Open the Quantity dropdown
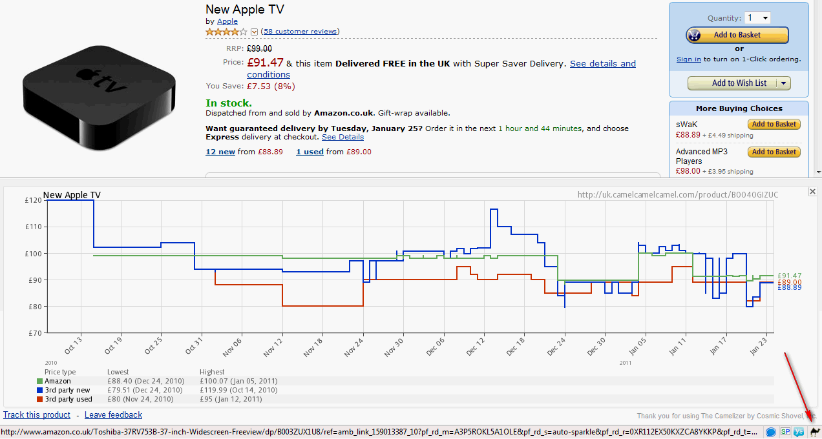The width and height of the screenshot is (822, 439). click(757, 18)
